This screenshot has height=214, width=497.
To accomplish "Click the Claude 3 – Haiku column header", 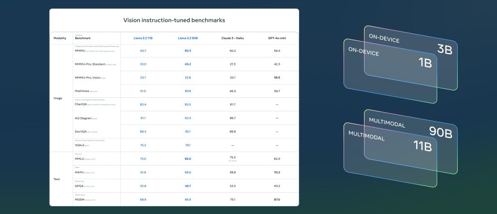I will click(232, 38).
